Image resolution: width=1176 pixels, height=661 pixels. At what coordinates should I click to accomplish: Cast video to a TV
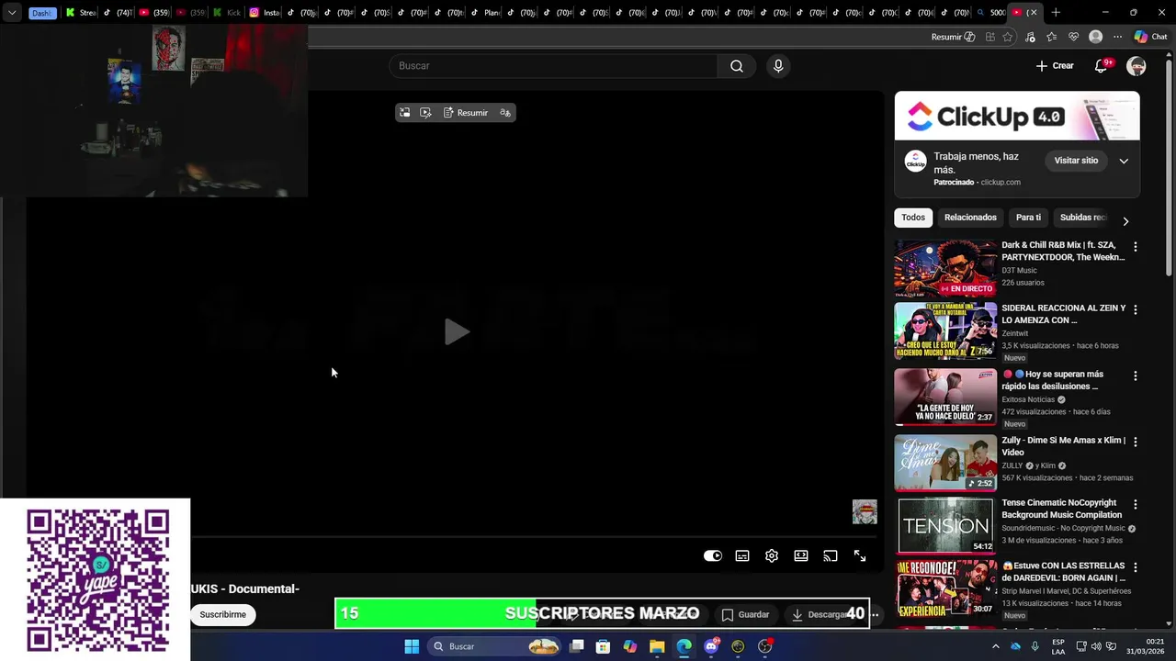coord(831,555)
